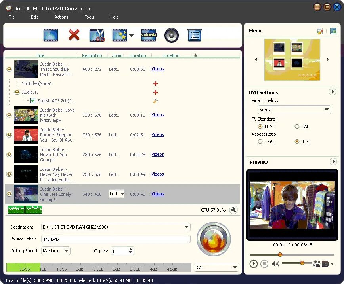Expand the Never Say Never item

pos(9,174)
